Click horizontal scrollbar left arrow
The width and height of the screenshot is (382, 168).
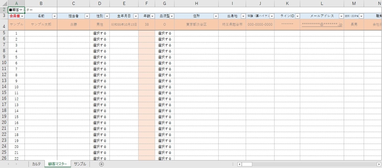[x=240, y=164]
